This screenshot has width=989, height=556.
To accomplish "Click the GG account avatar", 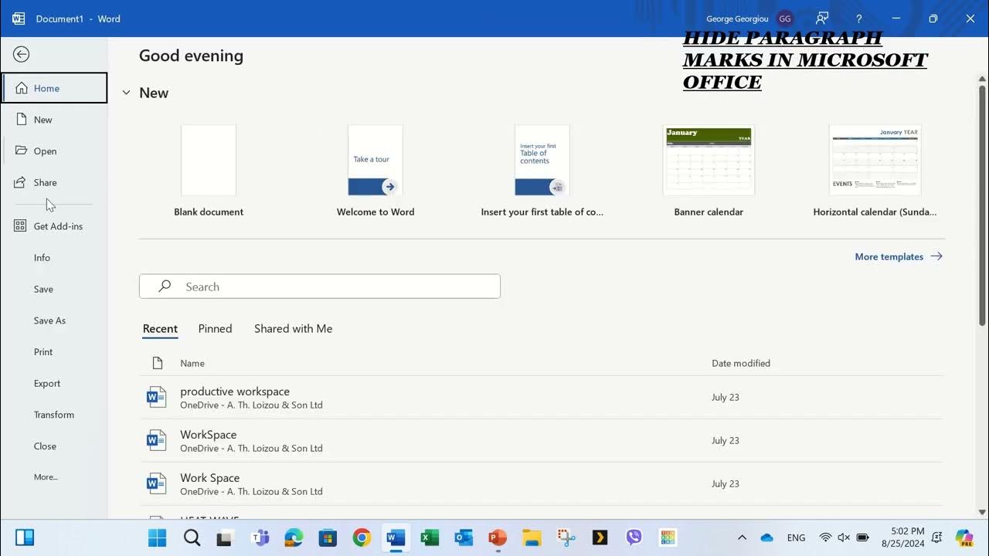I will [x=785, y=19].
